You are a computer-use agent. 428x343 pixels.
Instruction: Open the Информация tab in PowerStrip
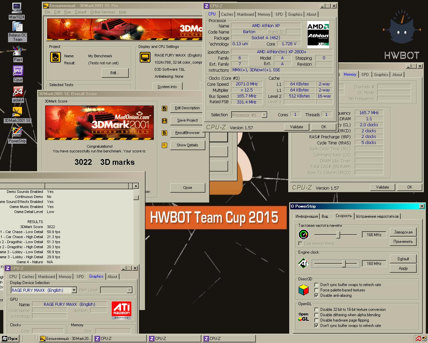(307, 216)
